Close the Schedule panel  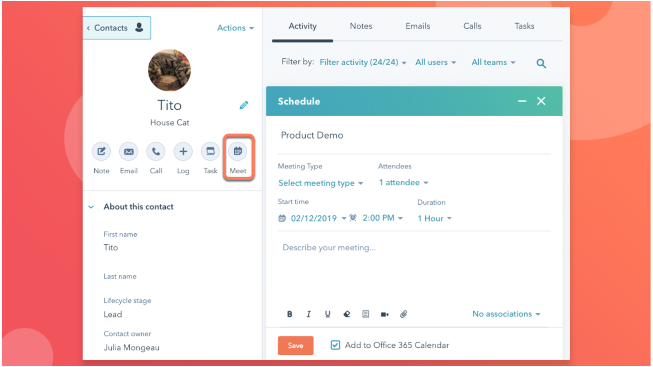(x=541, y=101)
